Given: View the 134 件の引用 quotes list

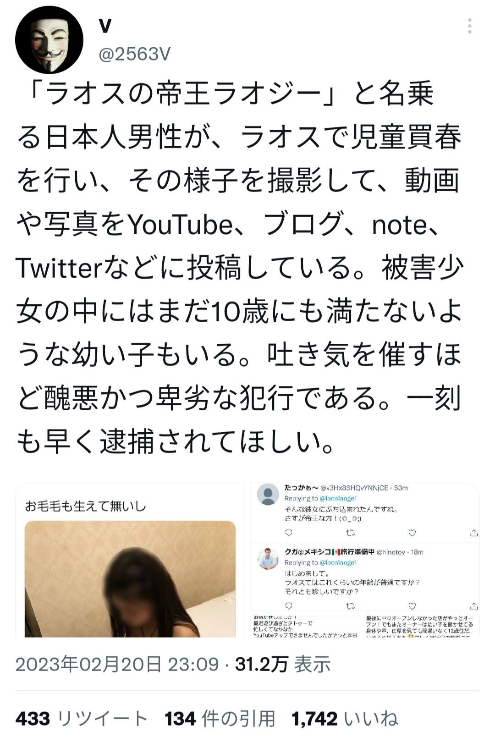Looking at the screenshot, I should (220, 718).
